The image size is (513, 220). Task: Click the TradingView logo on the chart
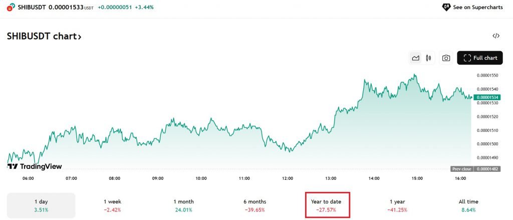tap(35, 166)
